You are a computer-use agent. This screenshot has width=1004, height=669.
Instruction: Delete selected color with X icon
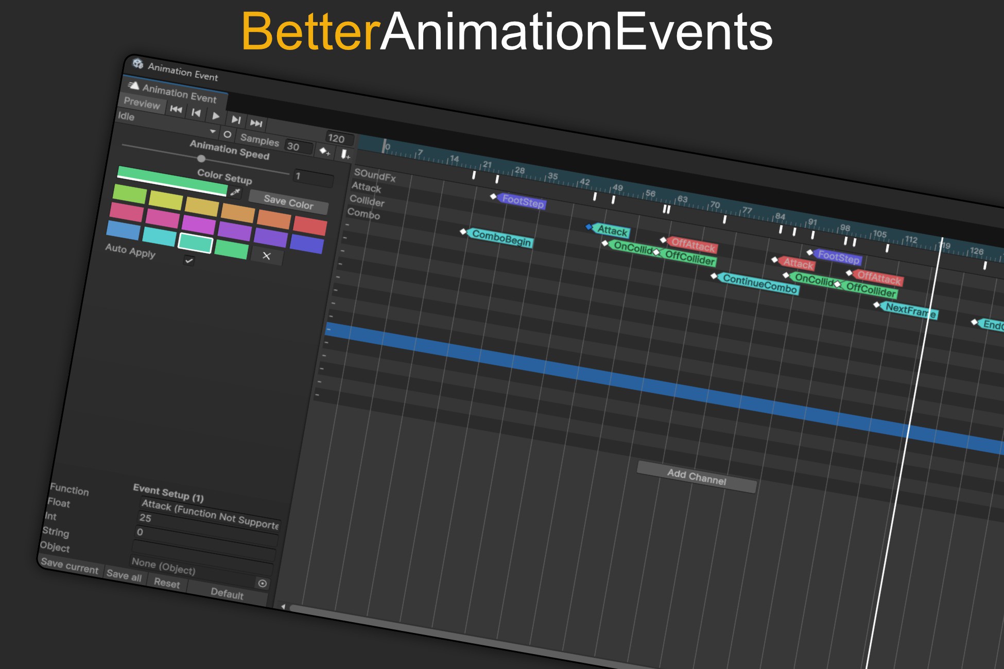tap(266, 256)
